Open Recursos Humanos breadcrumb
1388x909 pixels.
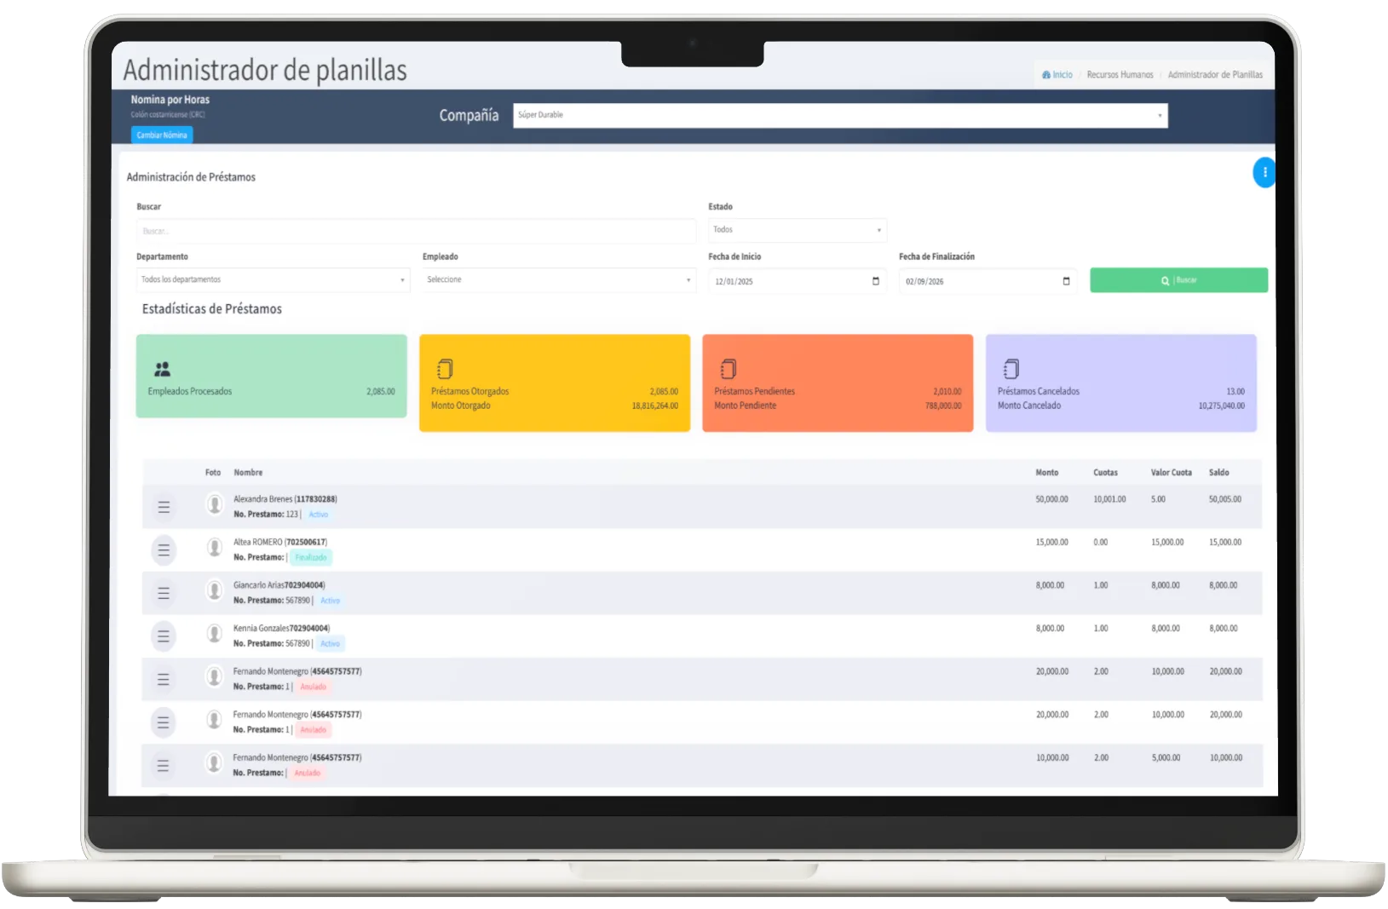click(1120, 75)
